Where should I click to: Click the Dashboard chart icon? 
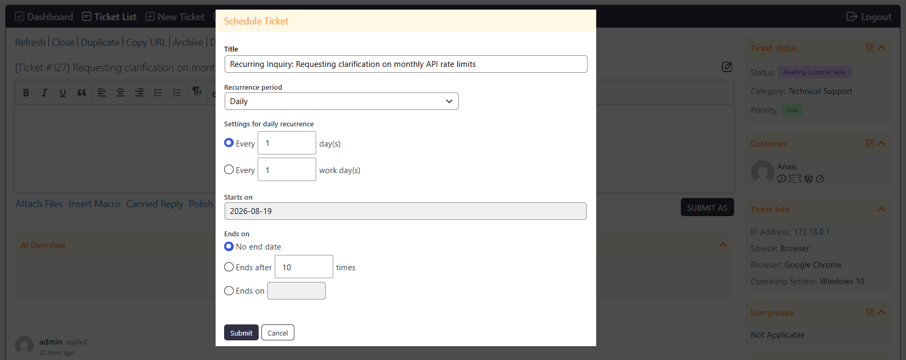[x=20, y=16]
